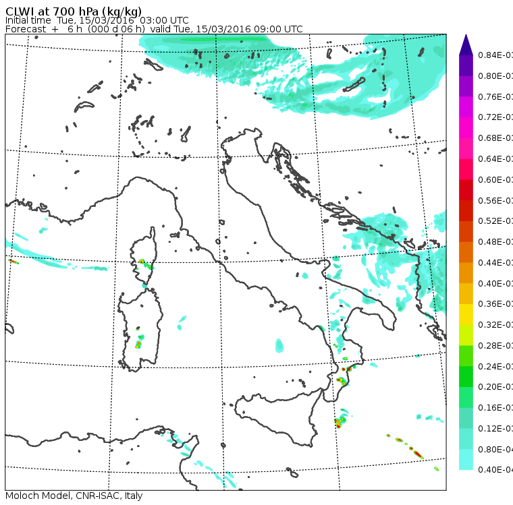Pick the pale cyan band between 0.40E-04 and 0.80E-04
The image size is (513, 505).
point(466,460)
